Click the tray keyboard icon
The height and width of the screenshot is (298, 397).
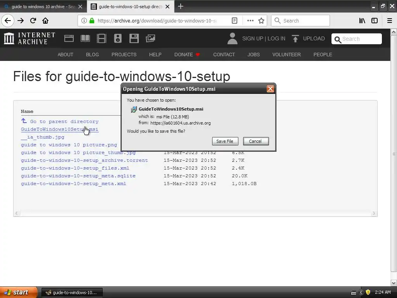tap(354, 293)
